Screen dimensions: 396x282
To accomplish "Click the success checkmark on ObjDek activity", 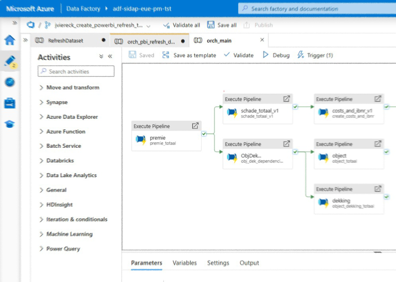I will pos(295,152).
